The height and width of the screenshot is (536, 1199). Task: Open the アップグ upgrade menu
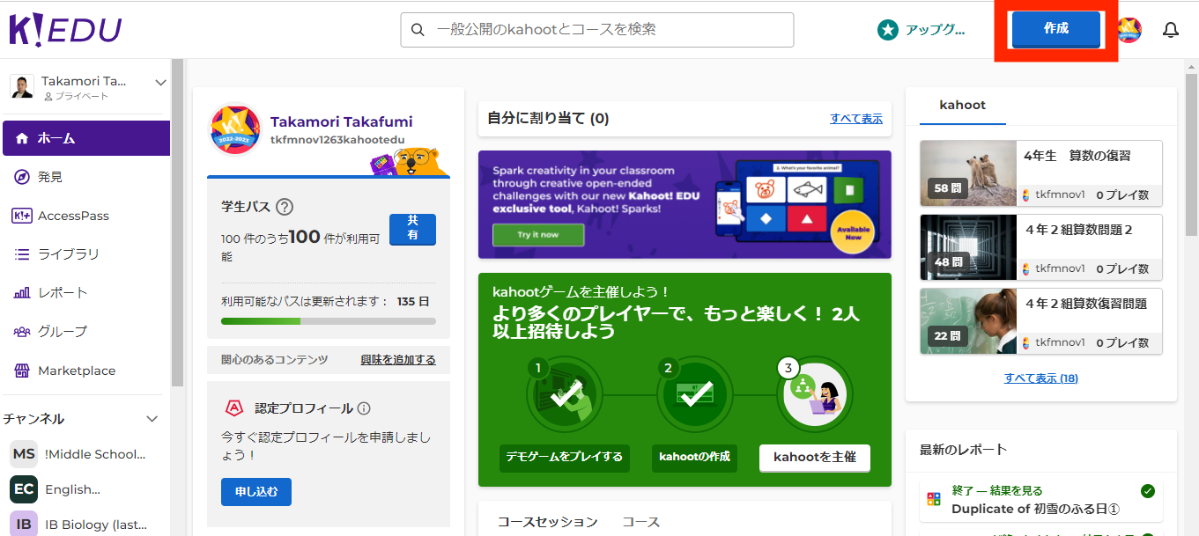coord(921,29)
